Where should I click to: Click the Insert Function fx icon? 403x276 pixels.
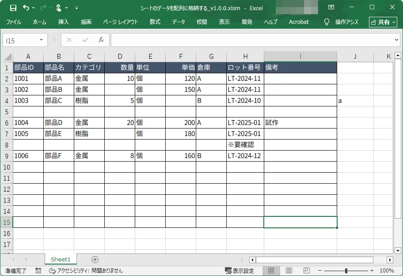click(x=101, y=40)
